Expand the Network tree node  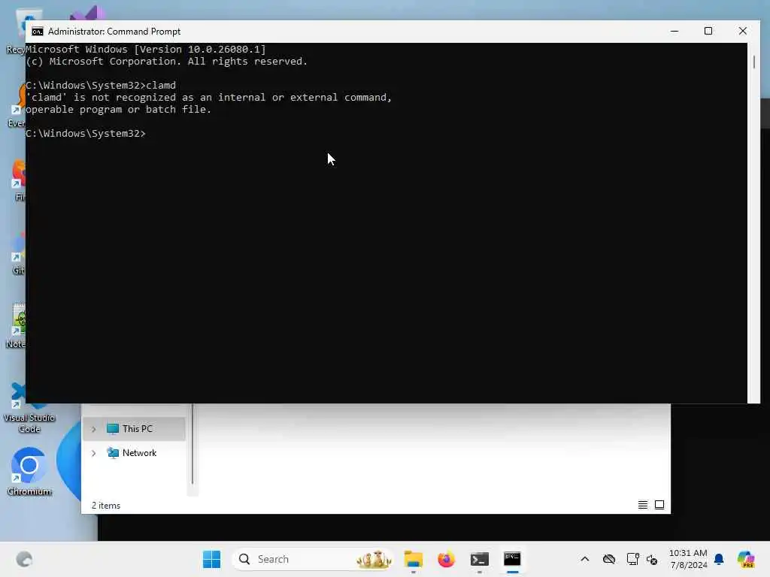pos(94,453)
